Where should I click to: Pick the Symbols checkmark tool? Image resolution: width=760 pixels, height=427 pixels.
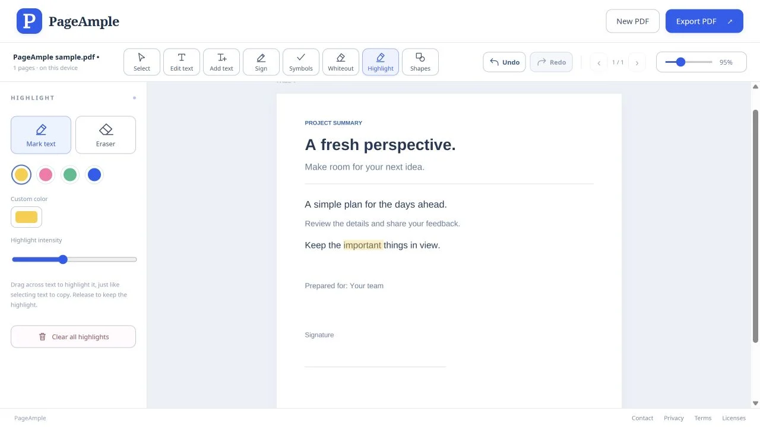pos(301,62)
